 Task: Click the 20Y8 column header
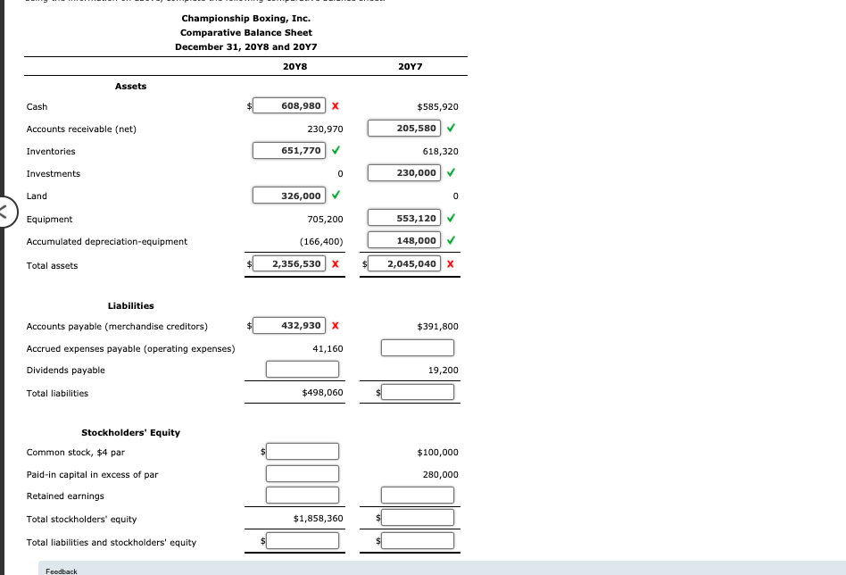(294, 66)
